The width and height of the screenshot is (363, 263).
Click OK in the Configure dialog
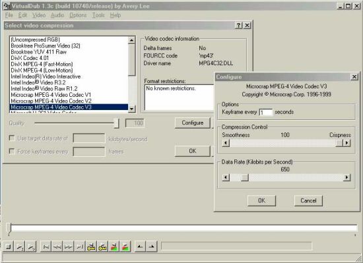[x=261, y=200]
